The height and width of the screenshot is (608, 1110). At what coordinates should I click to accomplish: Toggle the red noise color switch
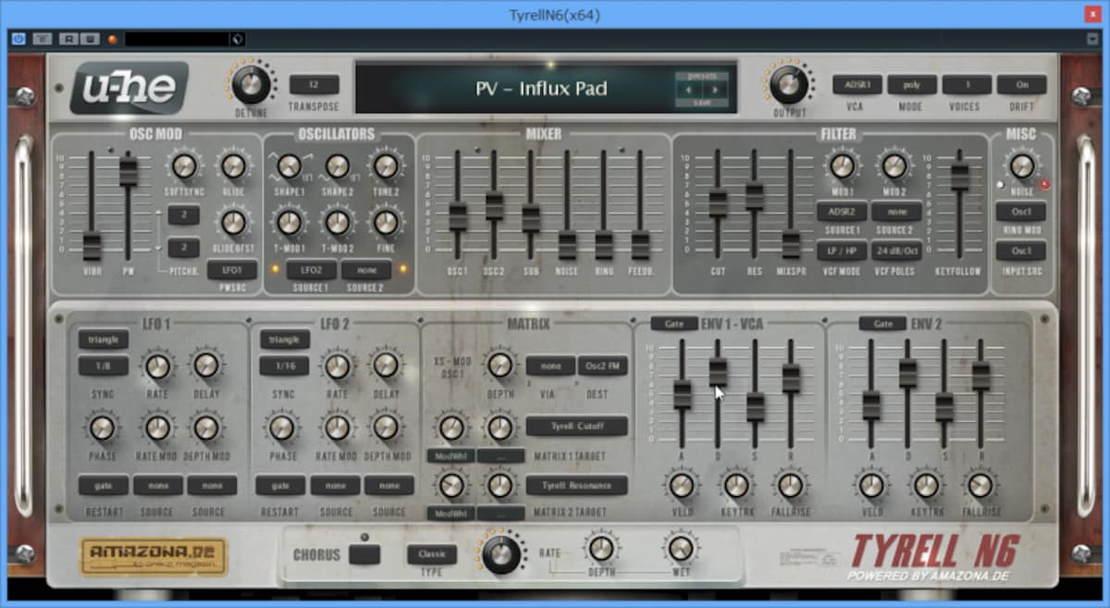[x=1045, y=184]
